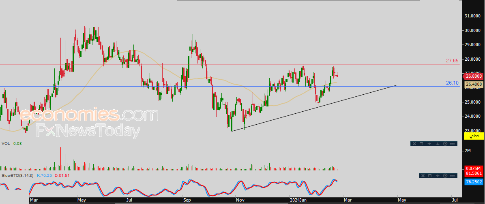Open VOL panel settings gear

(x=445, y=144)
